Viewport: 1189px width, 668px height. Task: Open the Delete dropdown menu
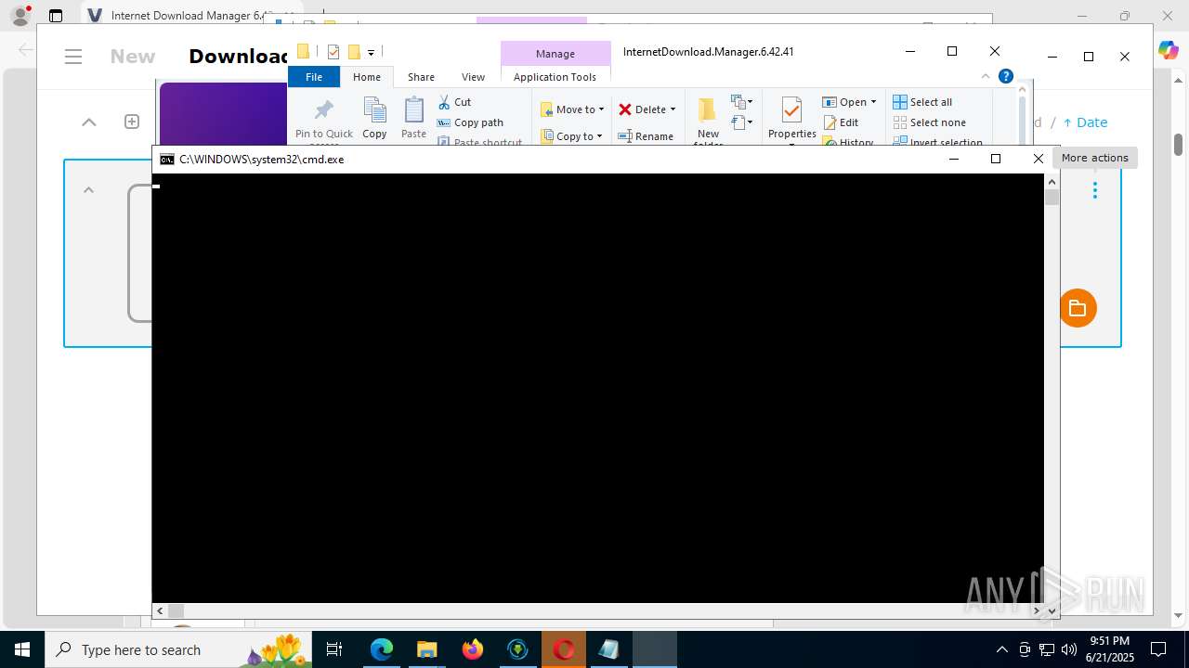[x=647, y=109]
